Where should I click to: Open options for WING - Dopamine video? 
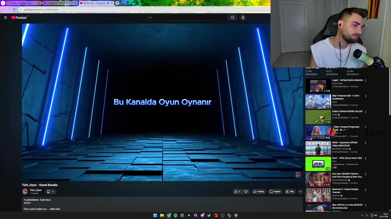click(366, 143)
